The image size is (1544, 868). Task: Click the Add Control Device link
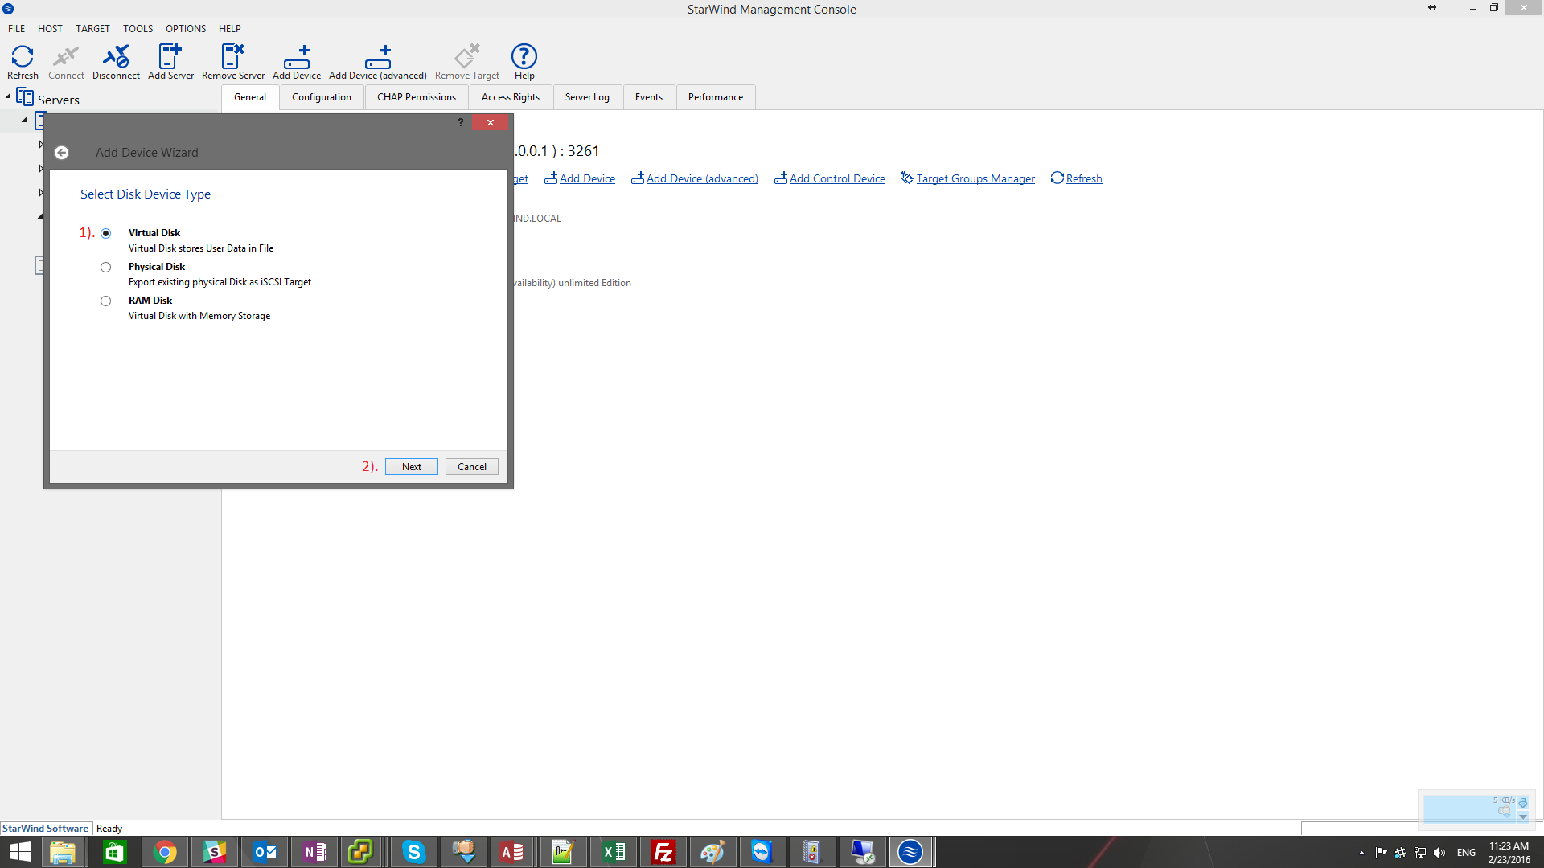click(x=830, y=178)
